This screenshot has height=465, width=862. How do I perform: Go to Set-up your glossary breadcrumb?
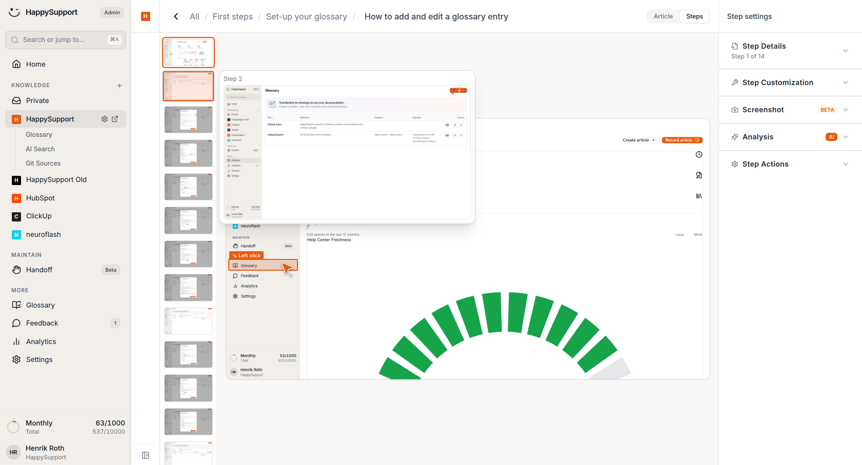click(307, 16)
